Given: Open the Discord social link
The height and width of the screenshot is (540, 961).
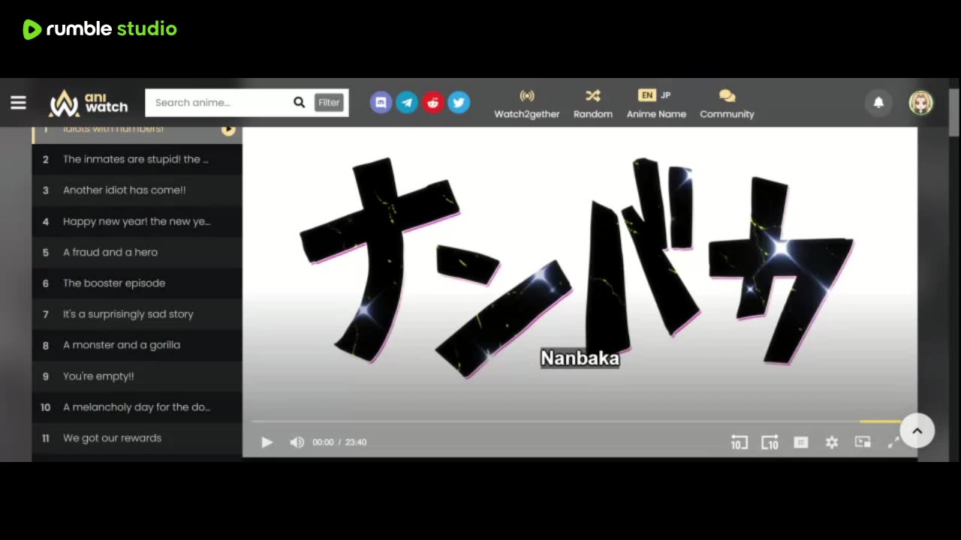Looking at the screenshot, I should (x=381, y=103).
